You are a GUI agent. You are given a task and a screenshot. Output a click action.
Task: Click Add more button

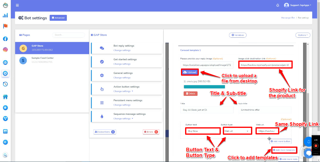tap(280, 141)
